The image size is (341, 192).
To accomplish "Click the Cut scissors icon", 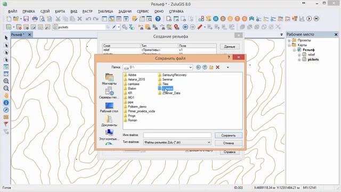I will pos(58,19).
